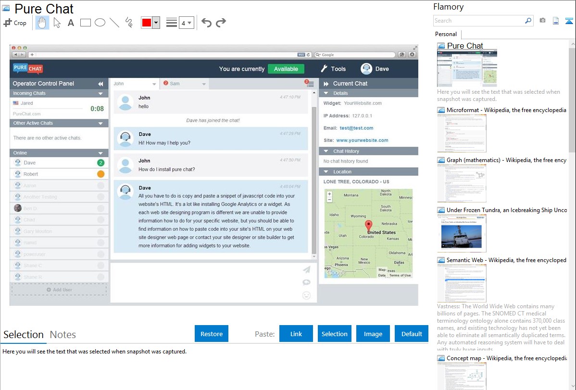Pick the ellipse shape tool

pyautogui.click(x=100, y=23)
